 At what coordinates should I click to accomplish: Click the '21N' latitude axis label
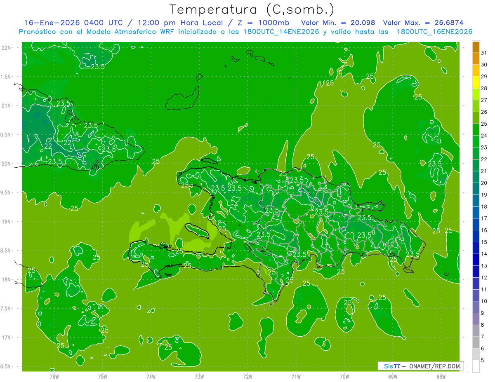(x=6, y=106)
